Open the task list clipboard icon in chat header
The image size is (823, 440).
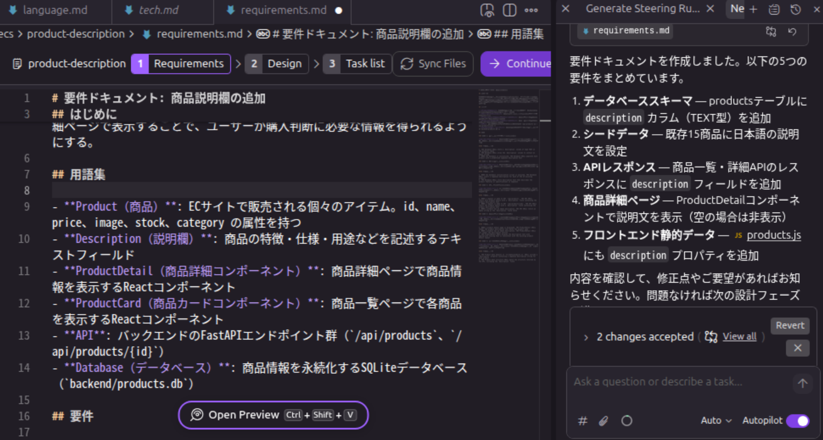(773, 9)
